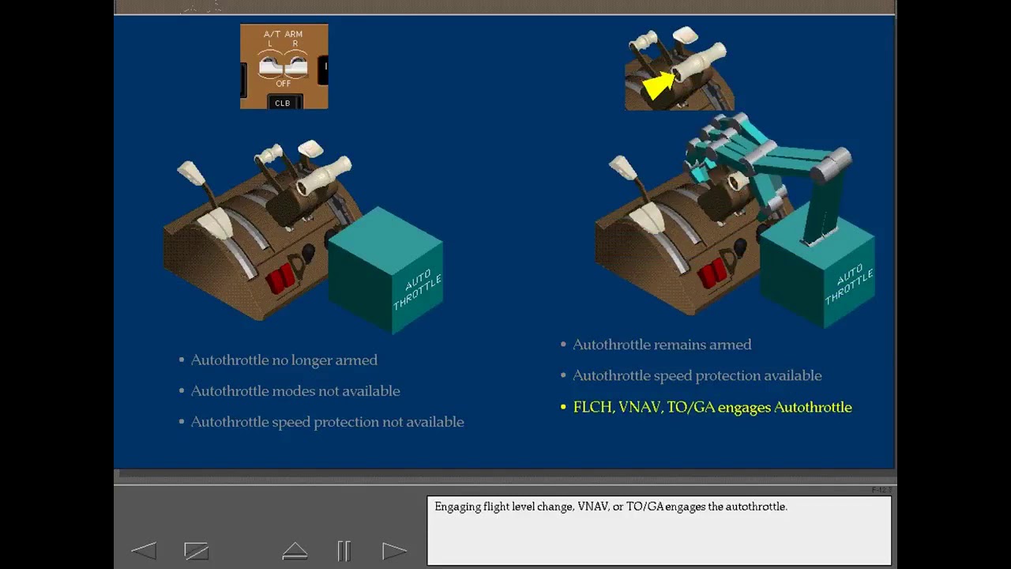Click the speedbrake lever on right quadrant
1011x569 pixels.
pos(638,194)
